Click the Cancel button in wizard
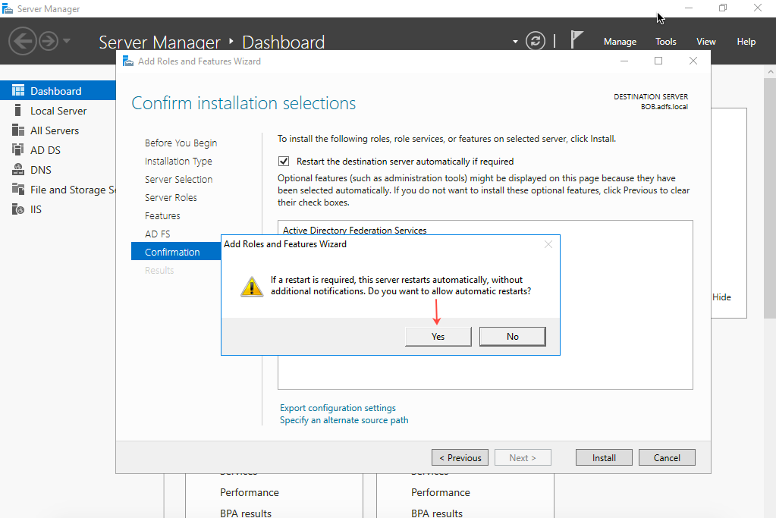Viewport: 776px width, 518px height. coord(667,457)
